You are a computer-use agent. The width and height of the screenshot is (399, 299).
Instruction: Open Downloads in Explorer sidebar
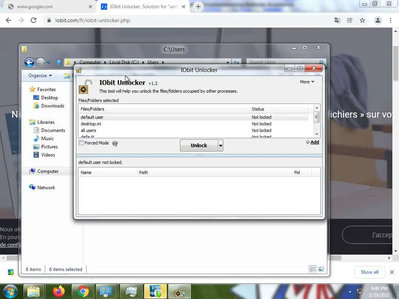tap(53, 106)
